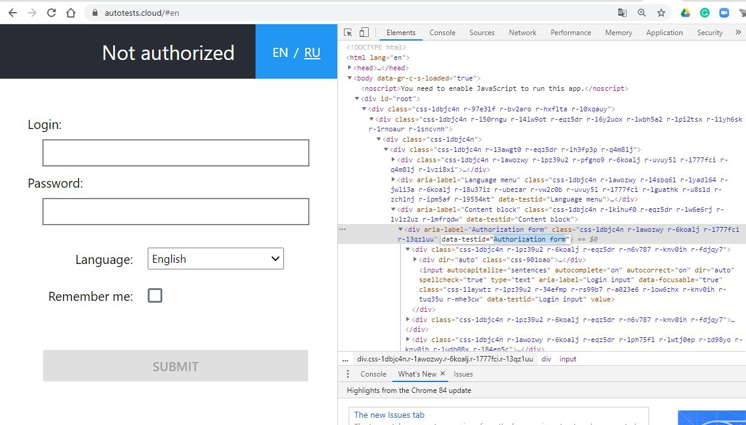Open the browser home page icon
This screenshot has width=746, height=425.
coord(71,13)
